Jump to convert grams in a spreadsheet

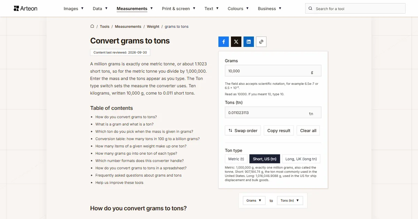[141, 168]
